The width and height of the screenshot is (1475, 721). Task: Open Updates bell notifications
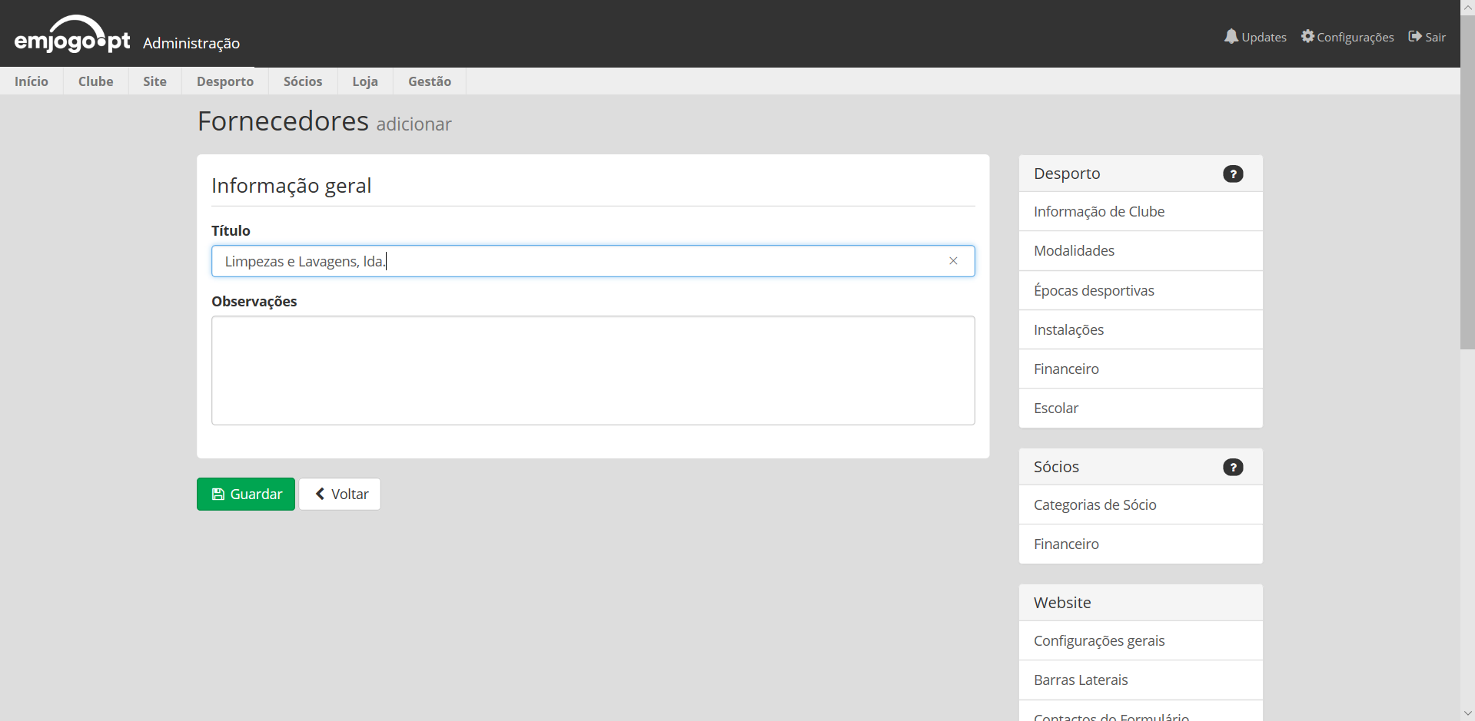coord(1254,37)
